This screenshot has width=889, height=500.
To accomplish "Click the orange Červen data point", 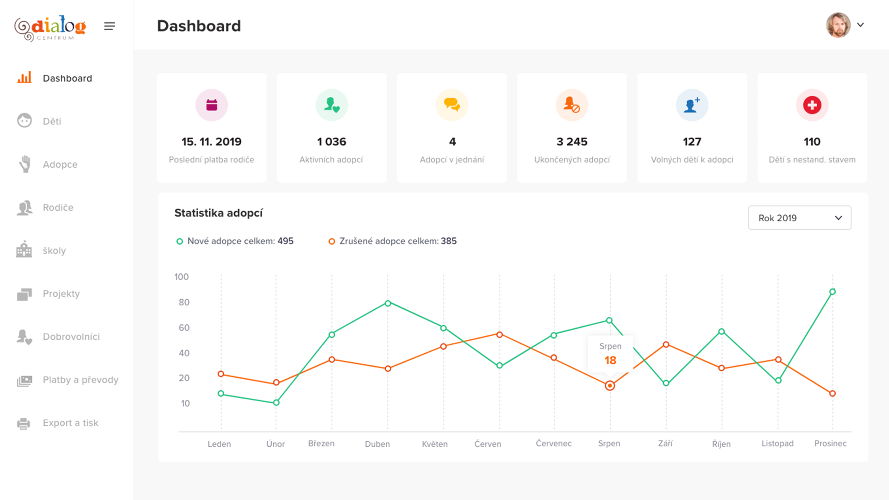I will pyautogui.click(x=500, y=335).
